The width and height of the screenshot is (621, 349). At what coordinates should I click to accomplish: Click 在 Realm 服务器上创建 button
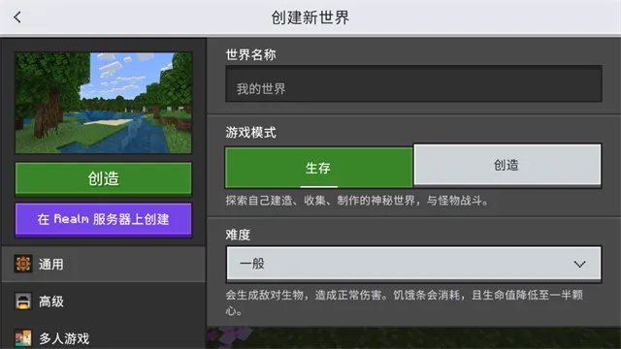(104, 219)
